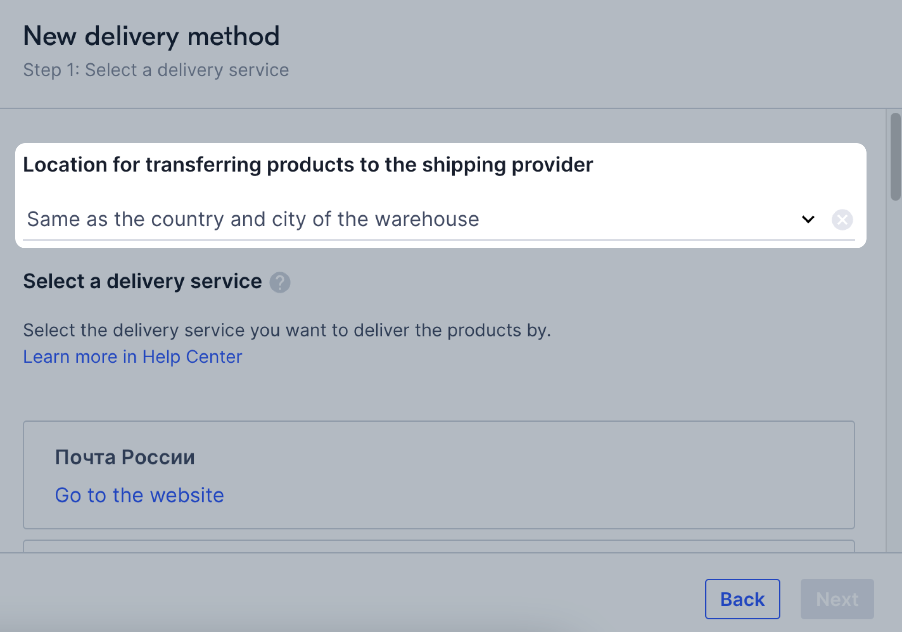Click the Location for transferring products label
This screenshot has height=632, width=902.
pos(308,165)
